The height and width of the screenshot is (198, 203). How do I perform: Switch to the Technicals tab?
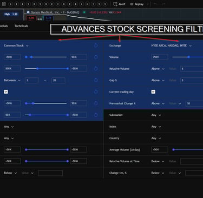point(21,26)
